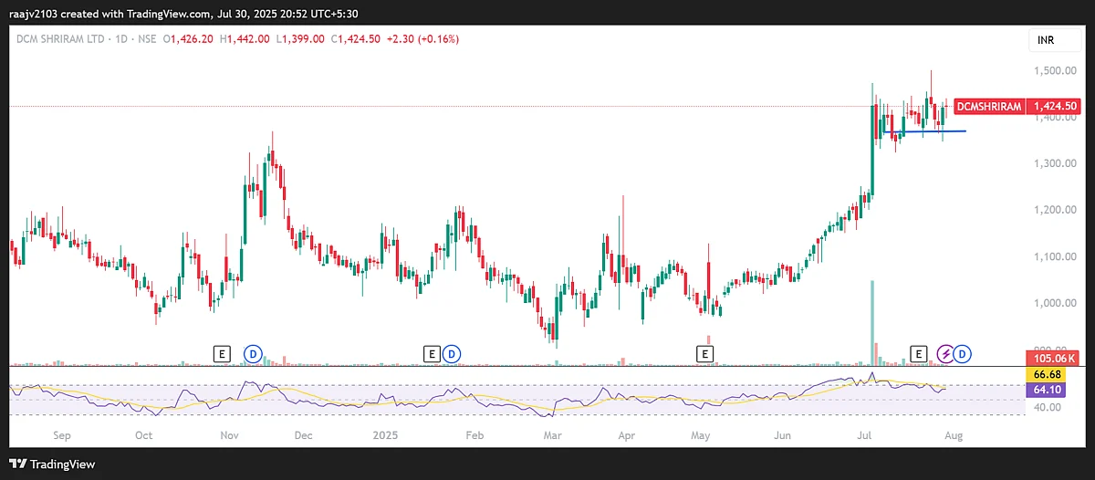This screenshot has width=1095, height=480.
Task: Click the purple lightning event icon
Action: (946, 352)
